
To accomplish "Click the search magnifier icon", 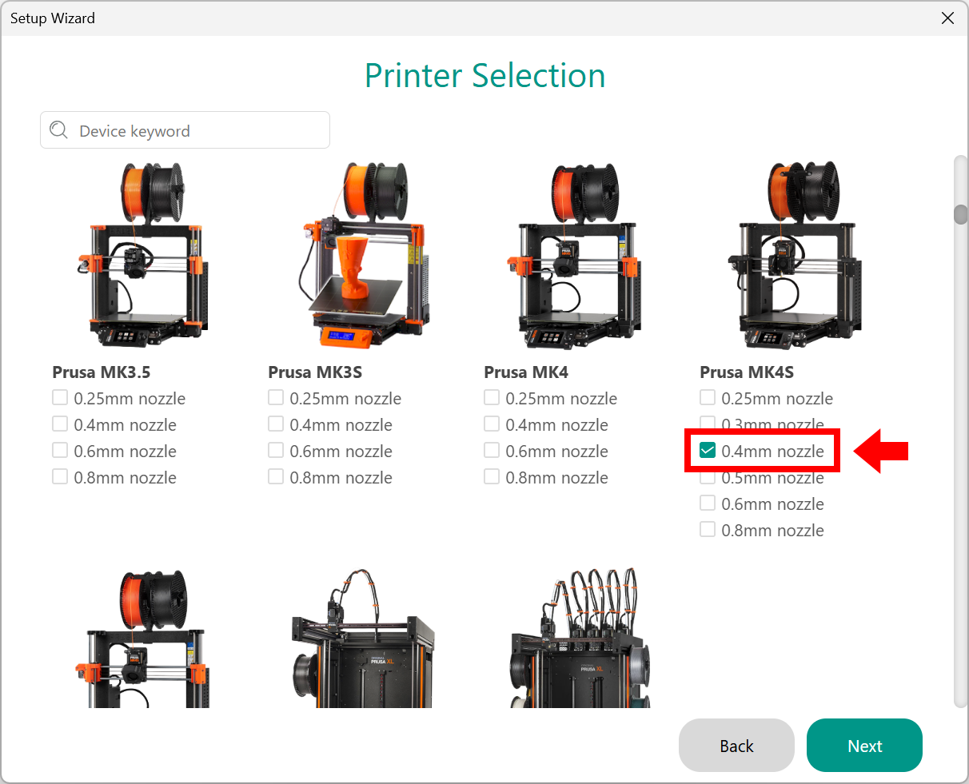I will (x=58, y=130).
